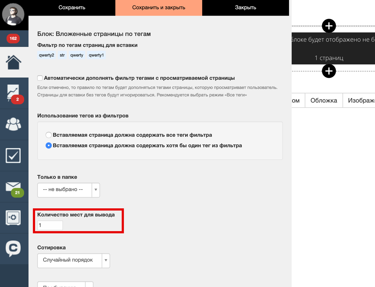Open the sales chart icon in sidebar
The height and width of the screenshot is (287, 375).
point(13,93)
